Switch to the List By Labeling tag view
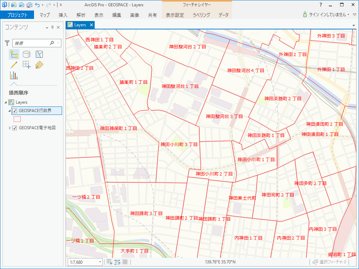 coord(39,65)
